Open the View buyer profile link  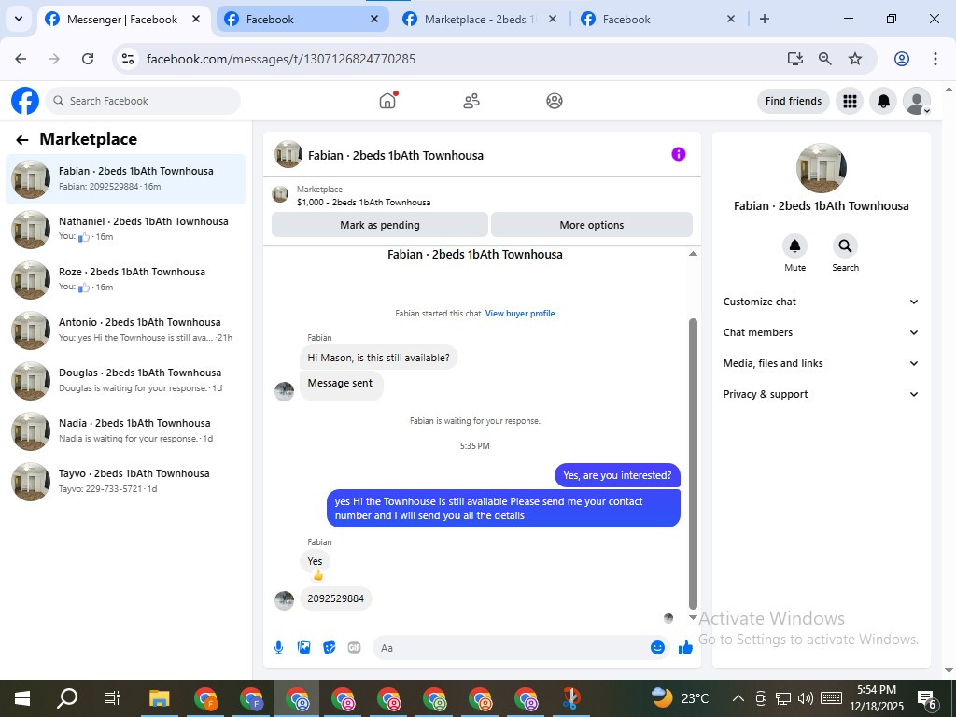coord(520,314)
